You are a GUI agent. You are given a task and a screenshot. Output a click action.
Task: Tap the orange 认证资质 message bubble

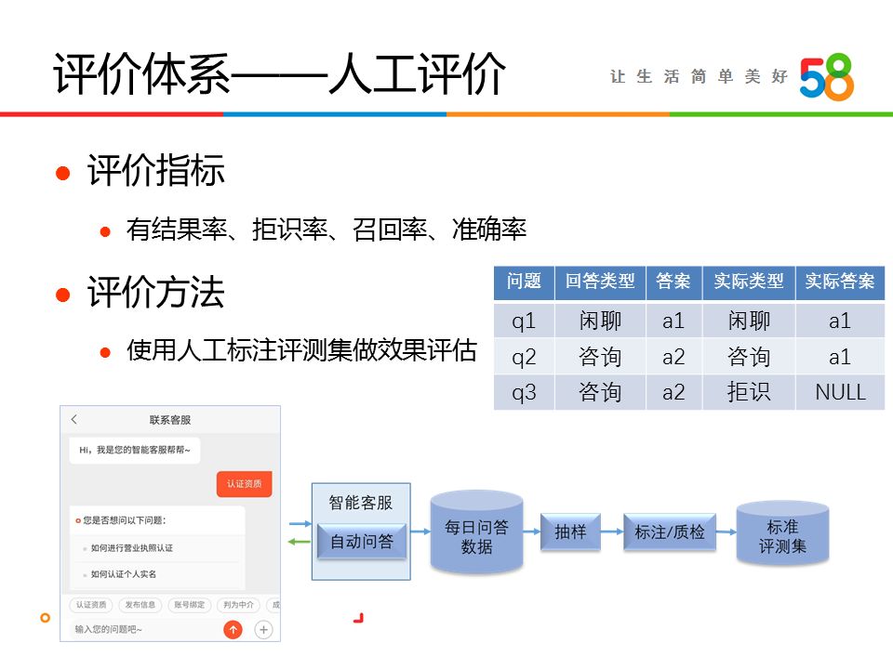click(x=245, y=483)
